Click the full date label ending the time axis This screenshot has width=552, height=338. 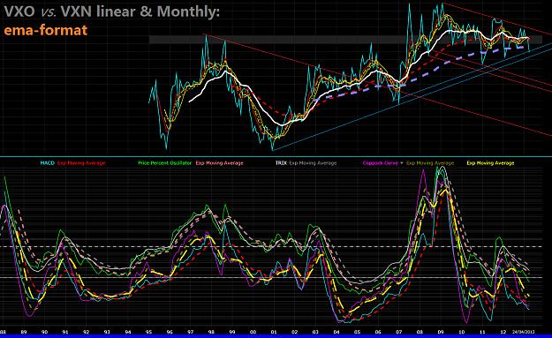[524, 332]
